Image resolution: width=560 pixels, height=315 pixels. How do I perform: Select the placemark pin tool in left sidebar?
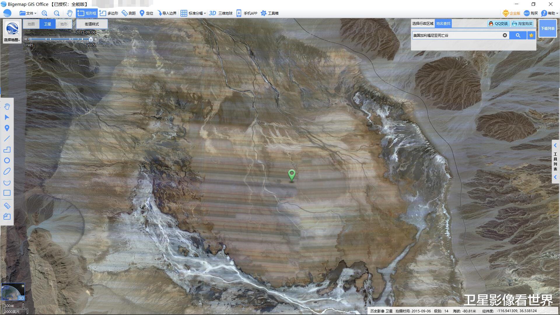7,128
